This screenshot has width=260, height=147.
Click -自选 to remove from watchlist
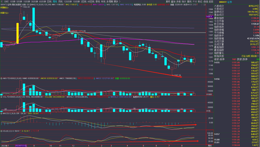(x=206, y=2)
